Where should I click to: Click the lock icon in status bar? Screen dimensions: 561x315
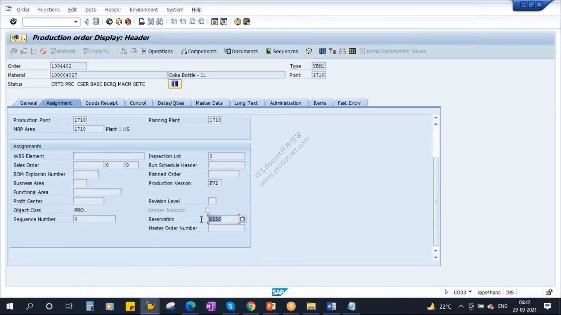pos(549,292)
